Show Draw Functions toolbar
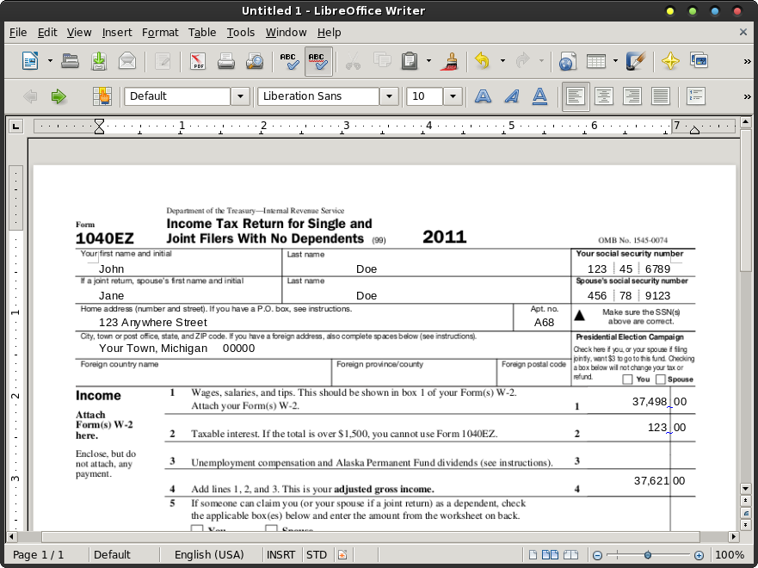The image size is (758, 568). (x=635, y=61)
